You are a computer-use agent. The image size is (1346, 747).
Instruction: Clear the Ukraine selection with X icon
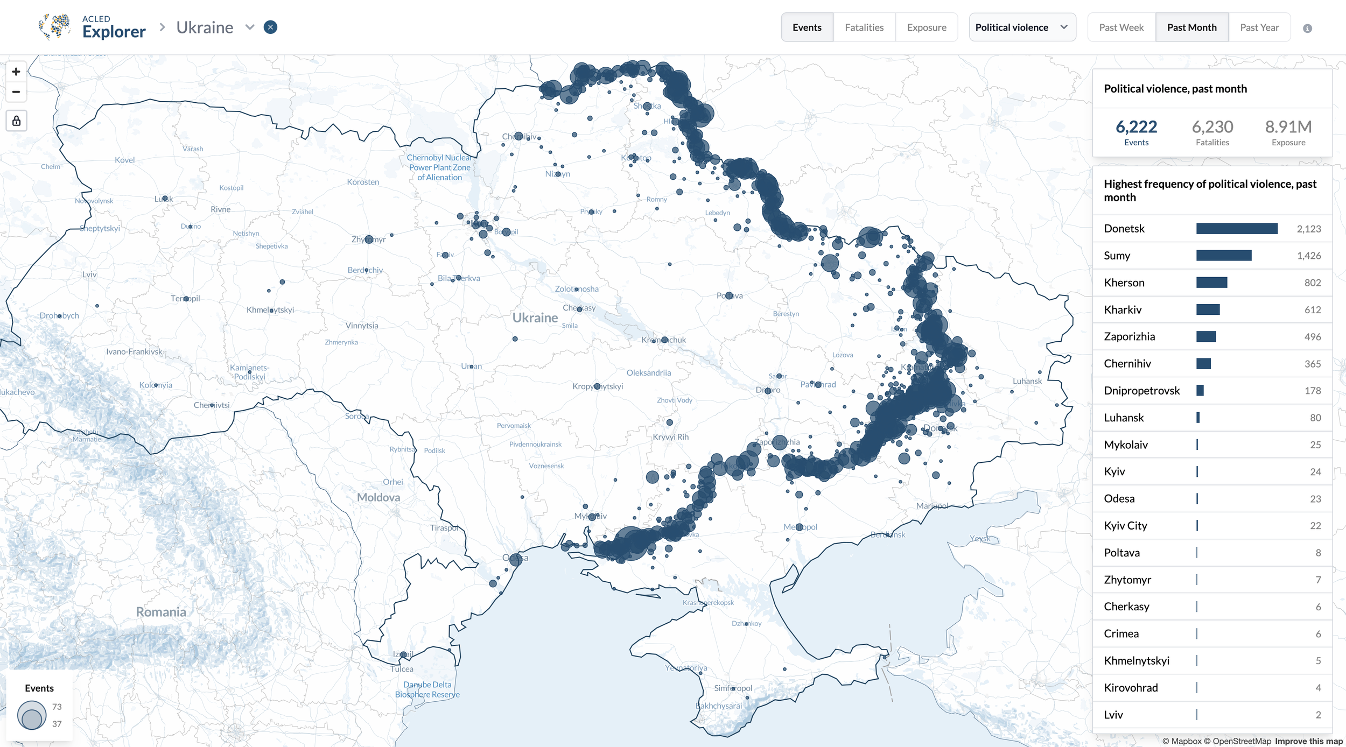(270, 27)
